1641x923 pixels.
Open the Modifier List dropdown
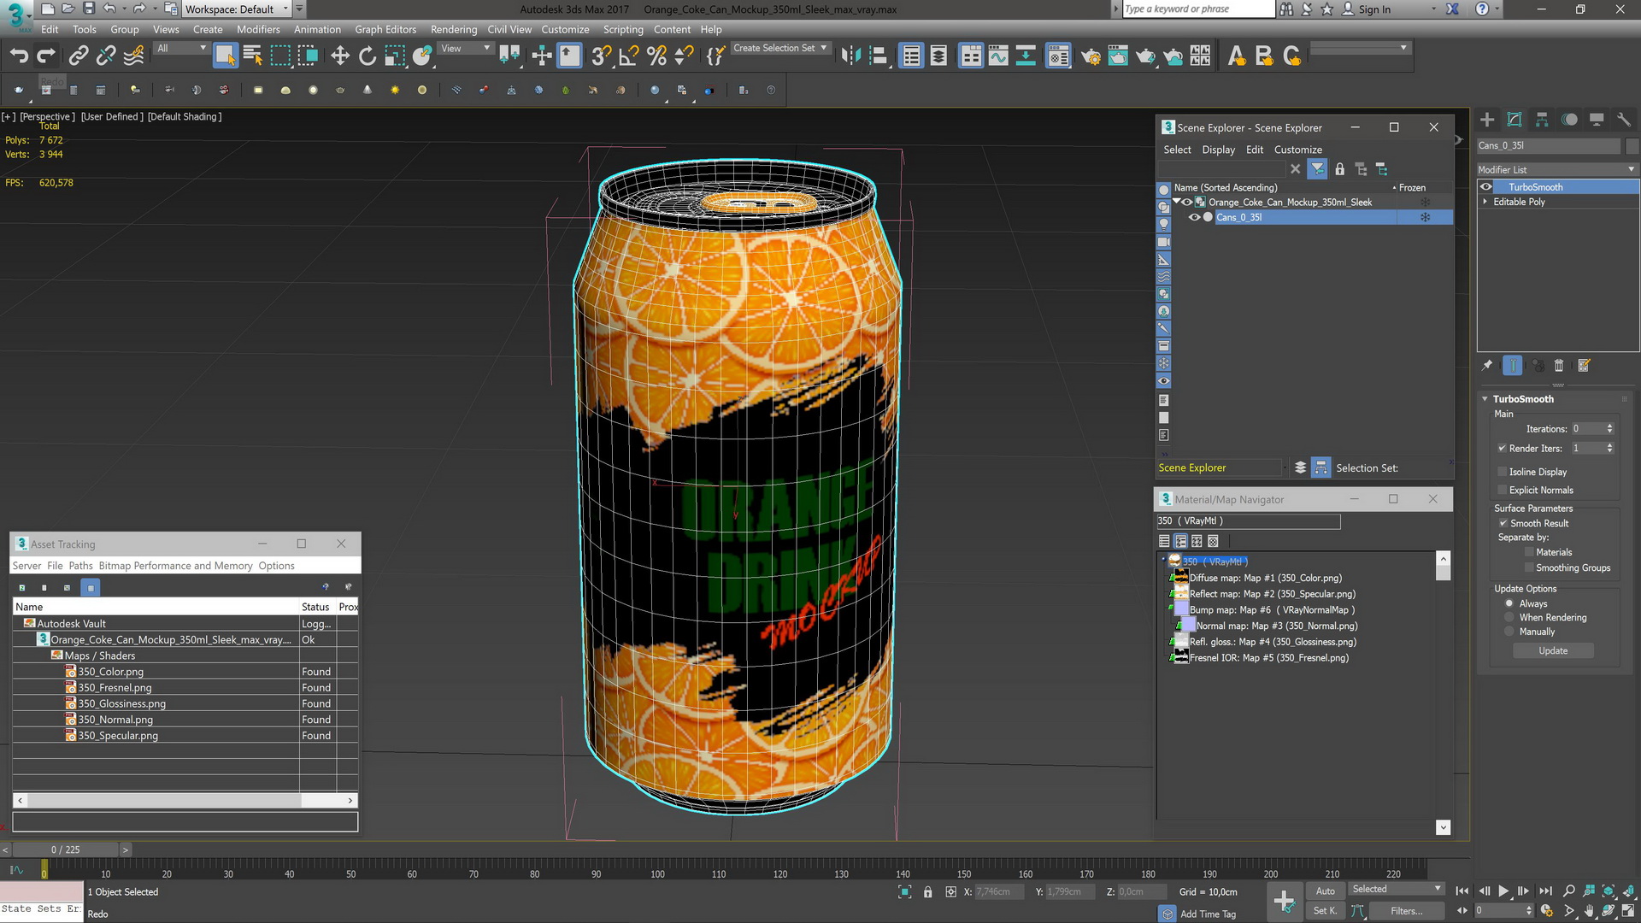(1556, 169)
